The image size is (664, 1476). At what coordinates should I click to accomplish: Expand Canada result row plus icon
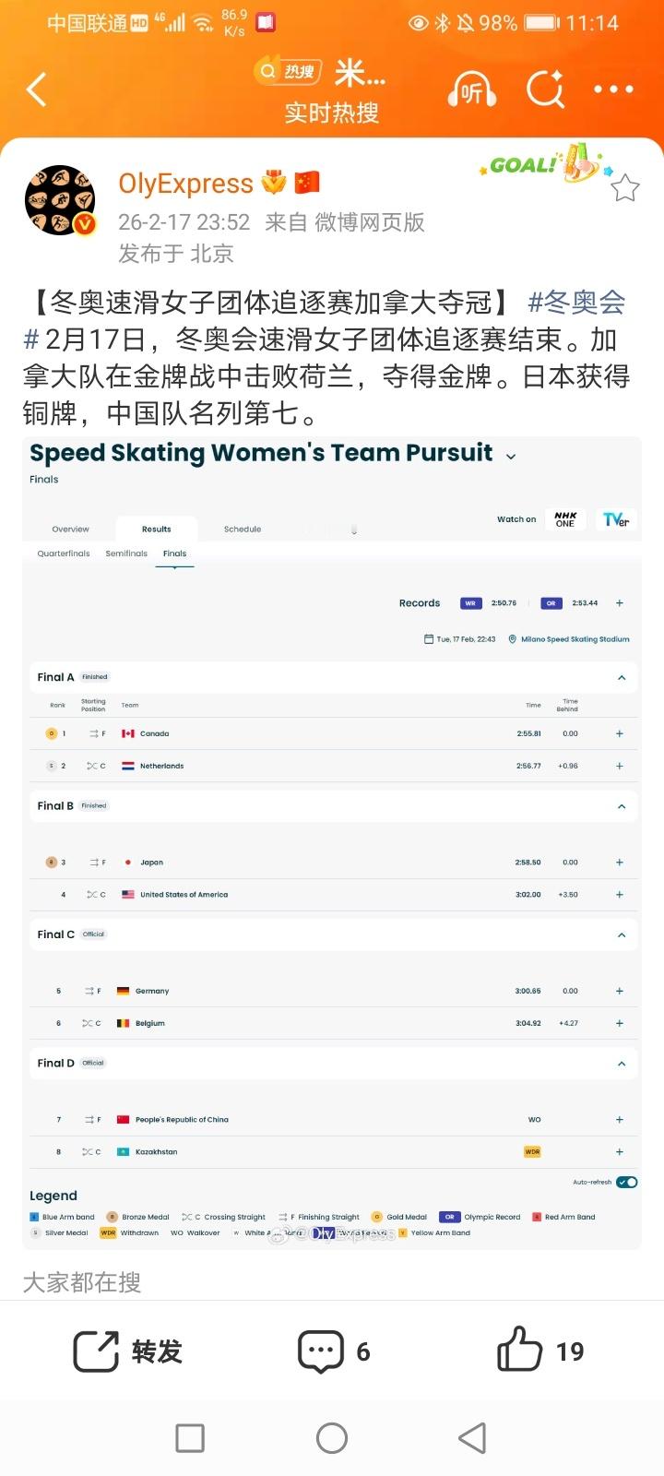click(620, 734)
